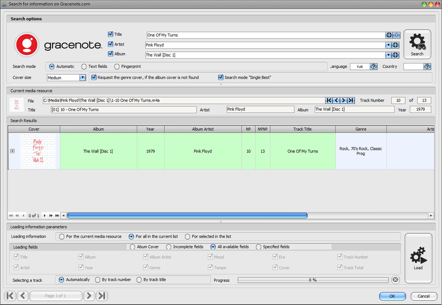Click the Cover column header
Screen dimensions: 442x305
click(x=34, y=129)
